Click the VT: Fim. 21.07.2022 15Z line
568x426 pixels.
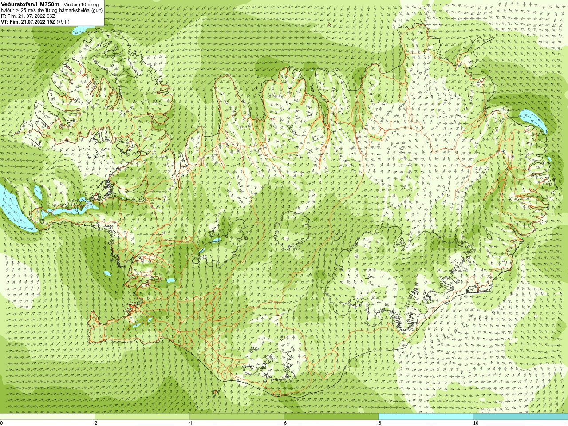coord(35,22)
